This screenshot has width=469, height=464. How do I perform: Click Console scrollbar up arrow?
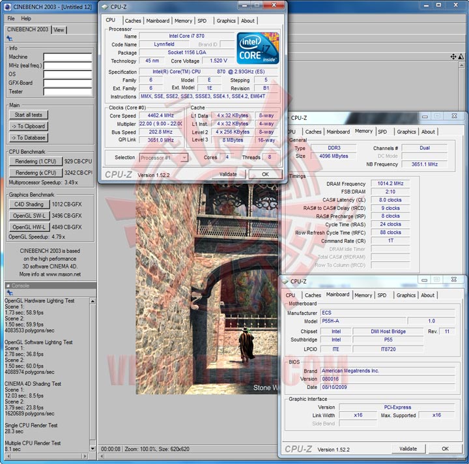coord(92,301)
